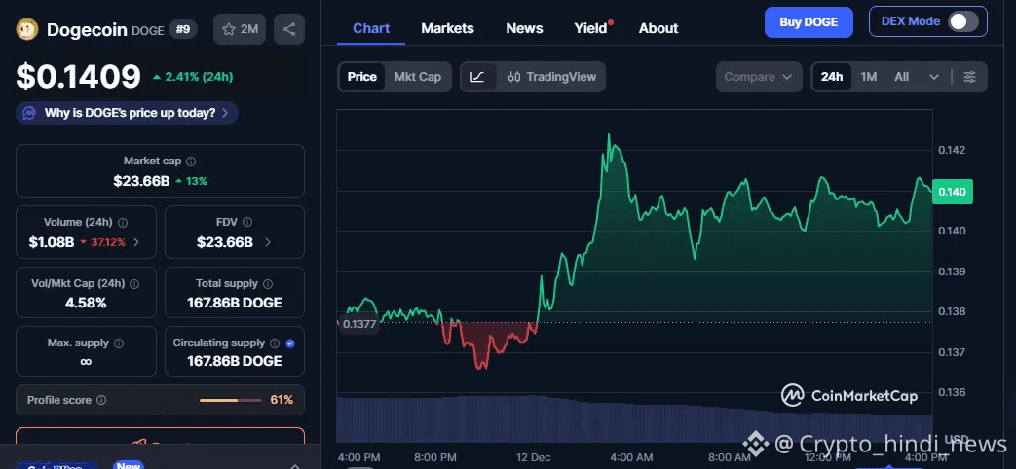
Task: Click the Profile score progress bar
Action: (232, 400)
